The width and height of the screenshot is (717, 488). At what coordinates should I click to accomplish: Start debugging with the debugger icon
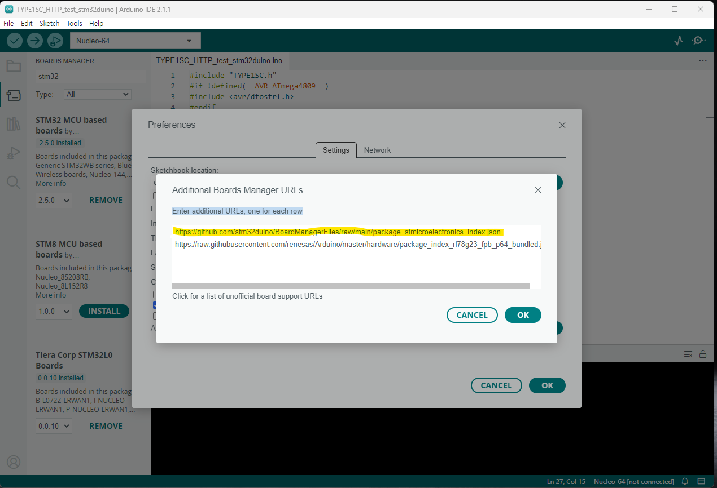click(x=55, y=41)
